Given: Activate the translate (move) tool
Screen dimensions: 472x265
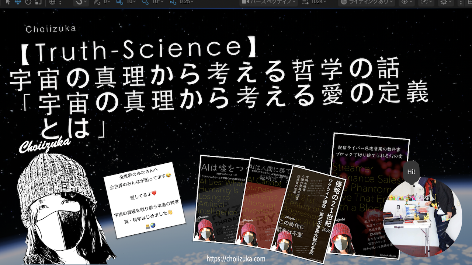Looking at the screenshot, I should 17,2.
